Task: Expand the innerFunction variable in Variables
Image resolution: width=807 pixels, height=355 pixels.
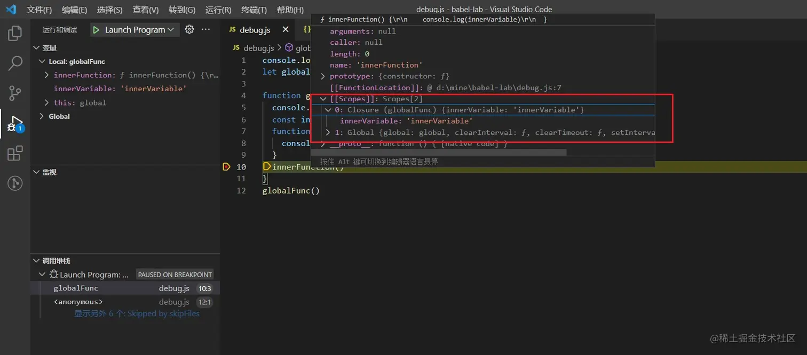Action: (47, 75)
